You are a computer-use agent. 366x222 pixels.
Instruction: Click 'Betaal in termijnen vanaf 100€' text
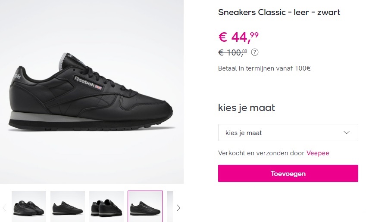(264, 68)
